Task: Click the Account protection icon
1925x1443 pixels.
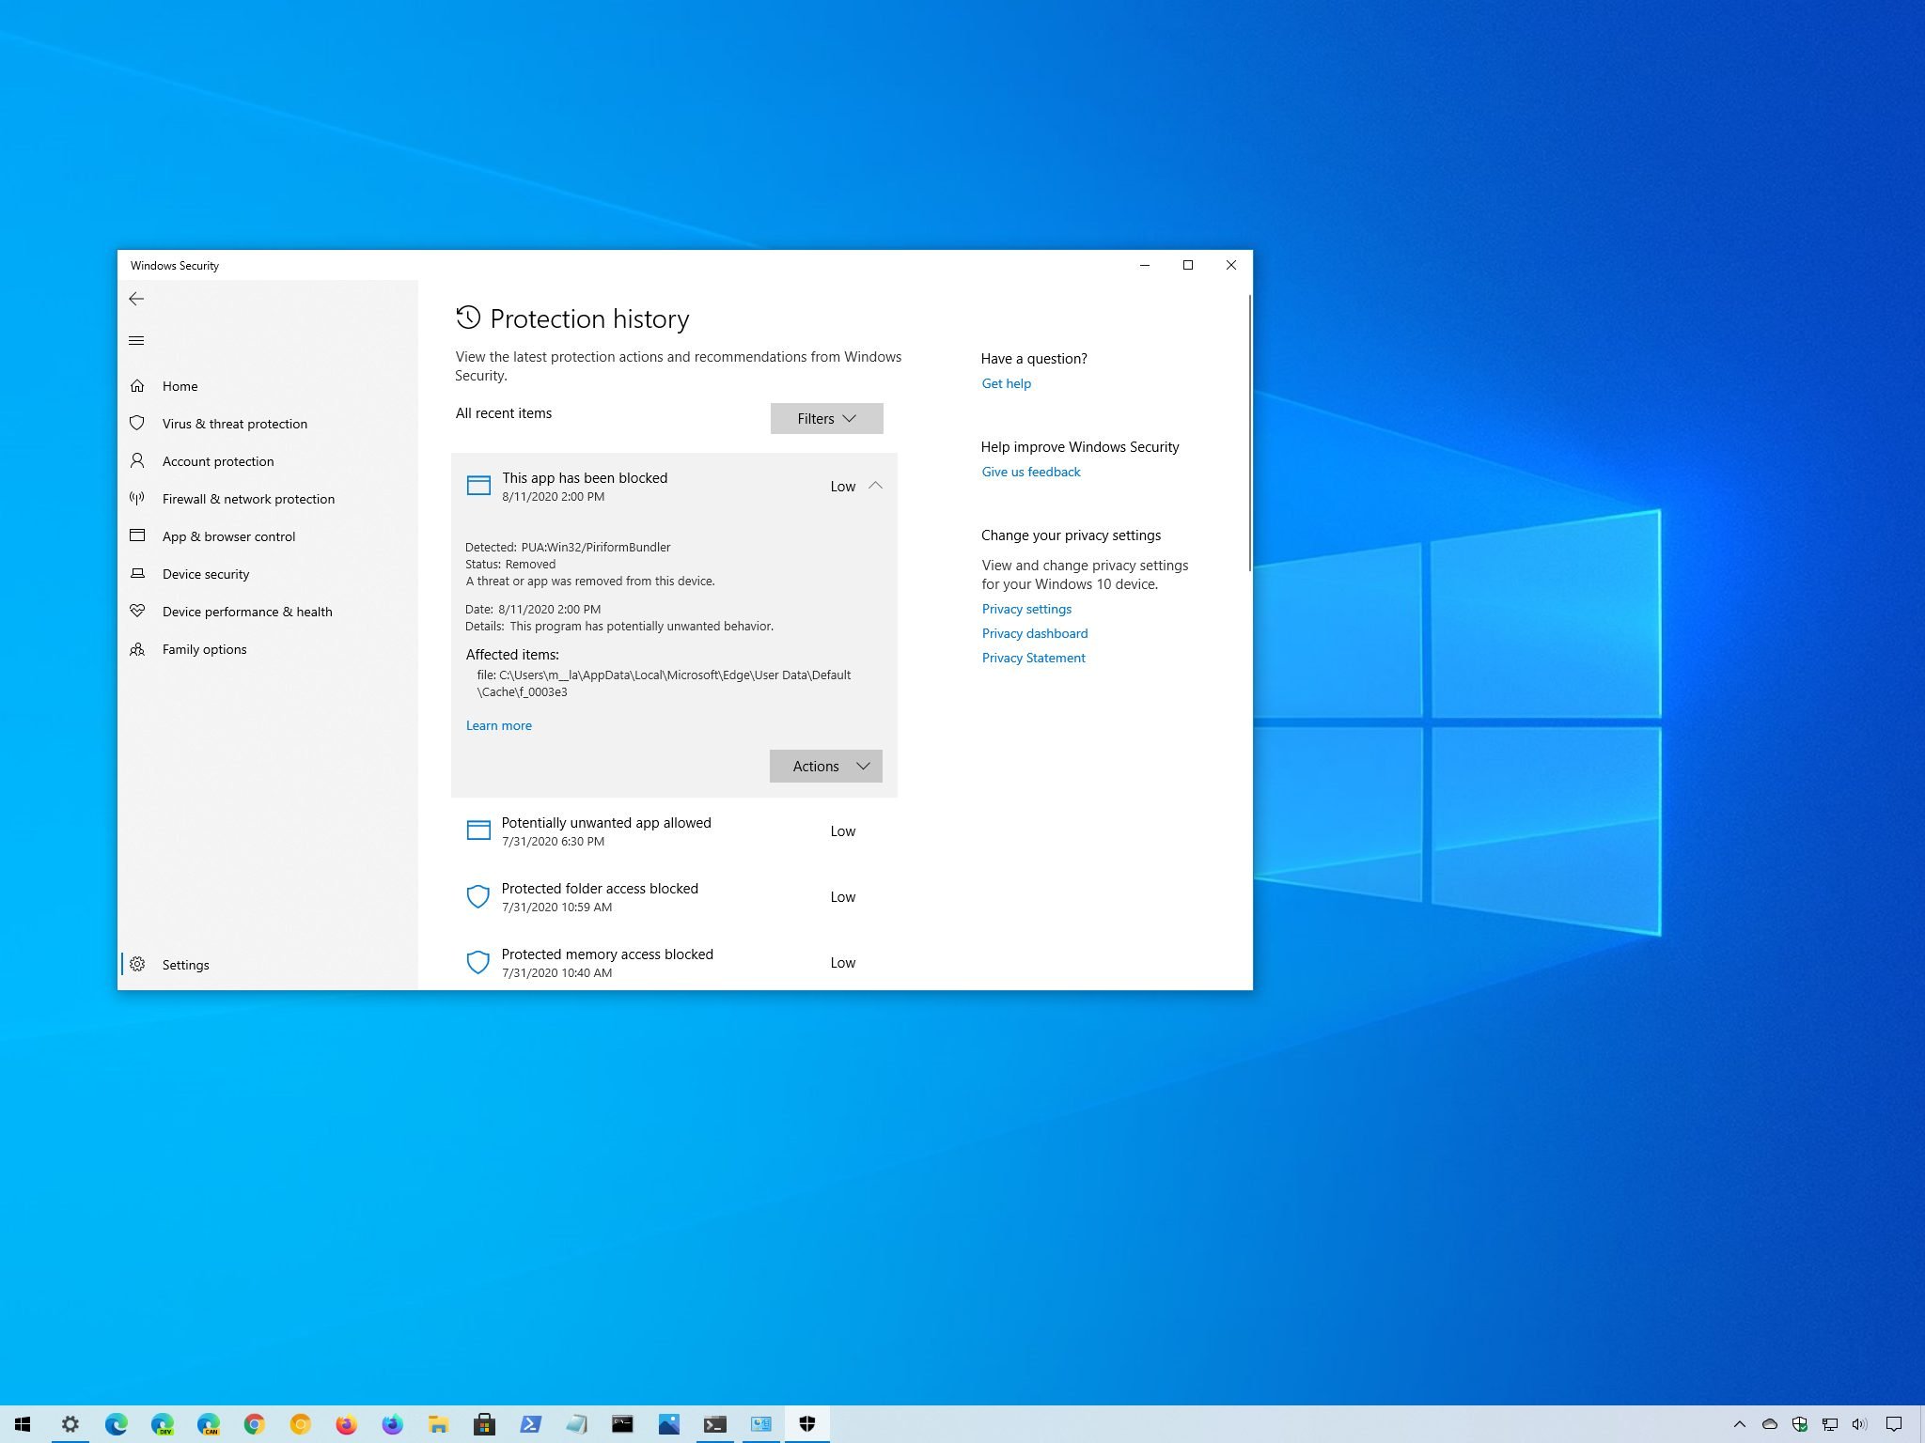Action: (136, 460)
